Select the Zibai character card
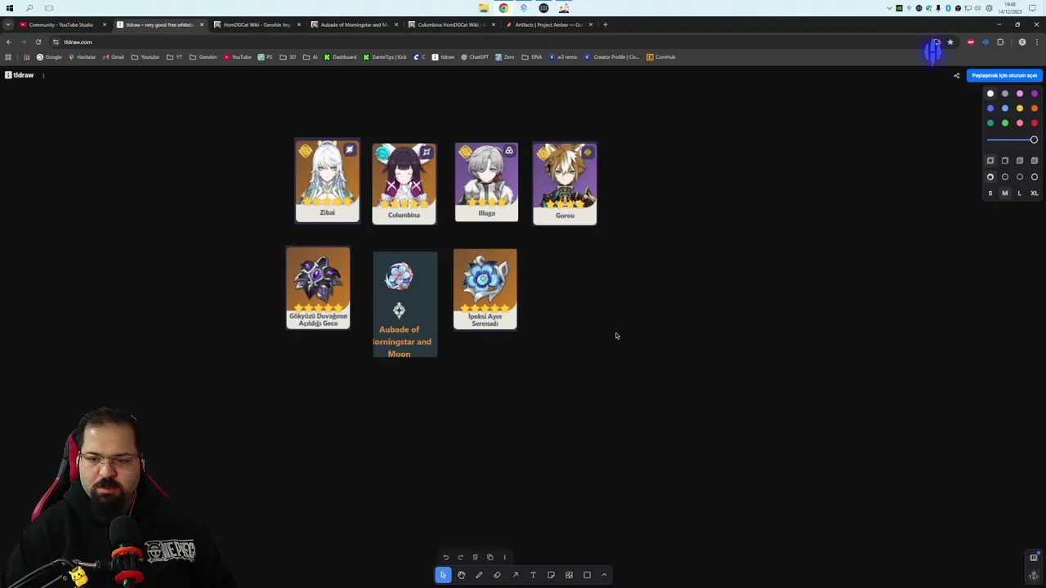The width and height of the screenshot is (1046, 588). 327,180
